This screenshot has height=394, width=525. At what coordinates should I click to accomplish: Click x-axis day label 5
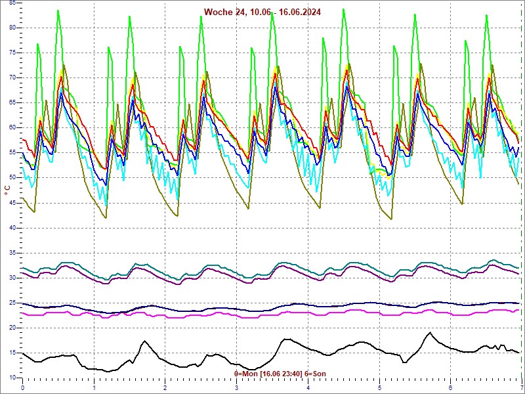point(379,388)
